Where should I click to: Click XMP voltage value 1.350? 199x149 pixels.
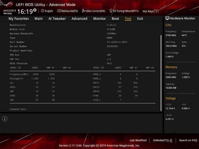click(51, 79)
